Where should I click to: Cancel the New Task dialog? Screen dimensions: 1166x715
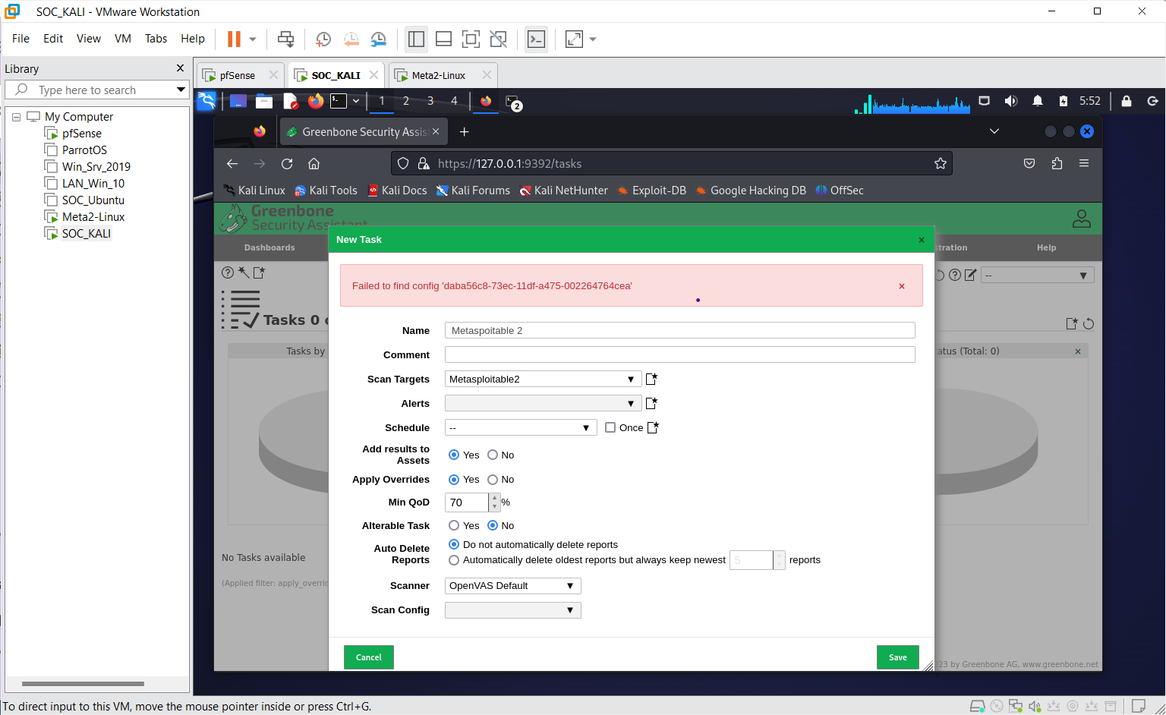(x=369, y=657)
